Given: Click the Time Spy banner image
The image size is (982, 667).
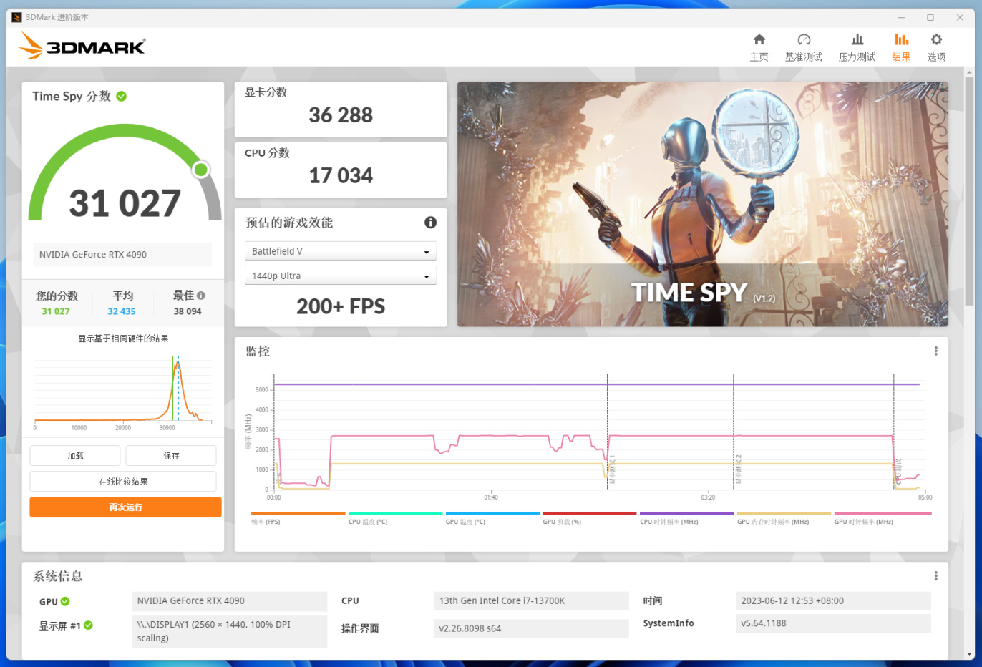Looking at the screenshot, I should pyautogui.click(x=703, y=204).
